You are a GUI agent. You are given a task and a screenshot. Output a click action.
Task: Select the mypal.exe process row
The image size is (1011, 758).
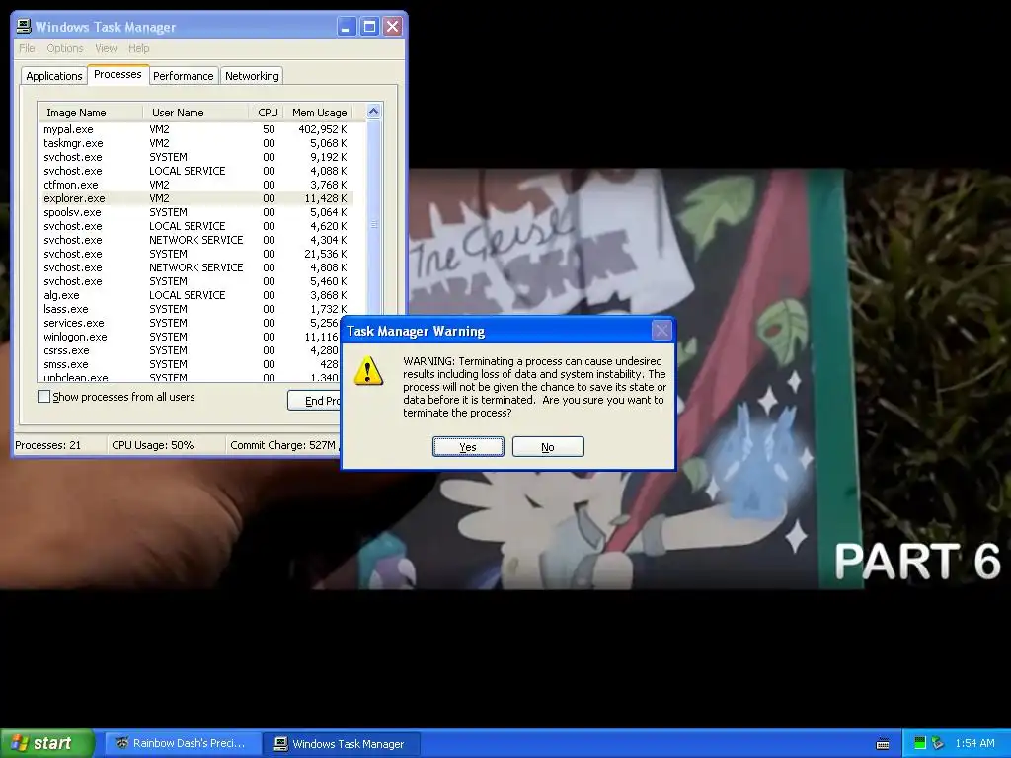[195, 129]
